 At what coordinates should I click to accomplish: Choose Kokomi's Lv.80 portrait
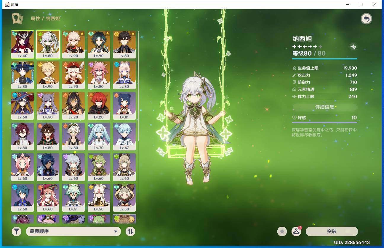click(x=124, y=75)
